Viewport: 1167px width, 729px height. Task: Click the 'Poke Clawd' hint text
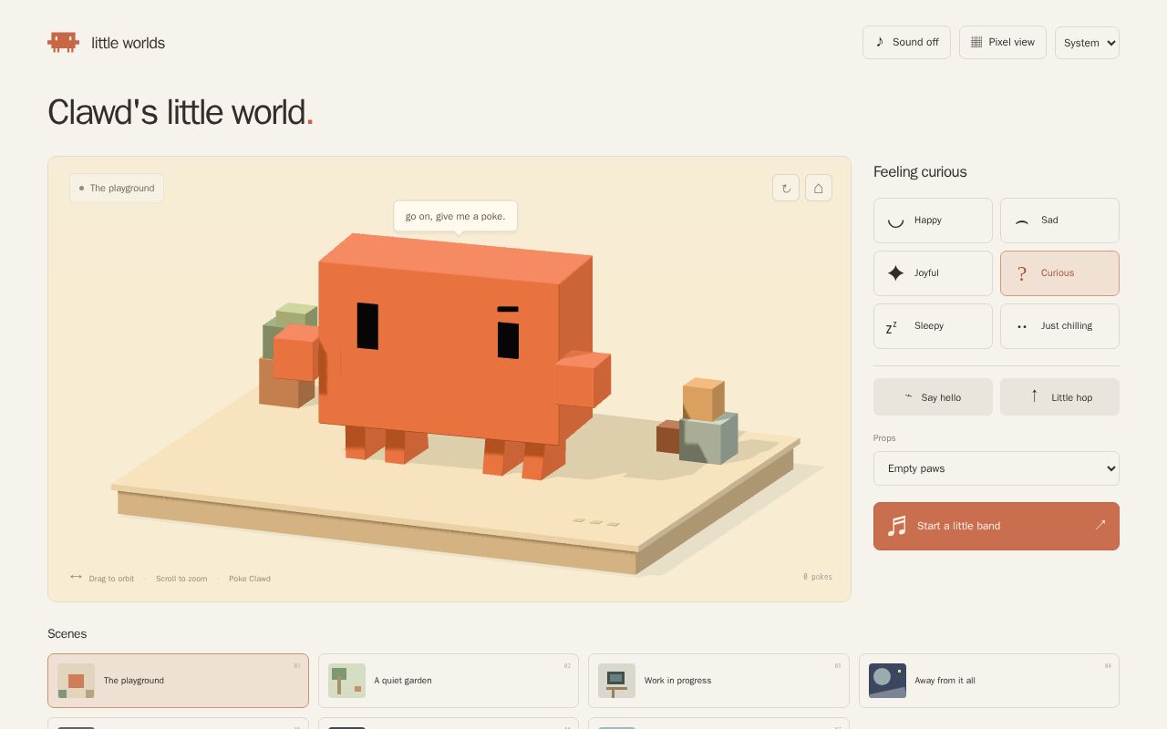tap(250, 579)
